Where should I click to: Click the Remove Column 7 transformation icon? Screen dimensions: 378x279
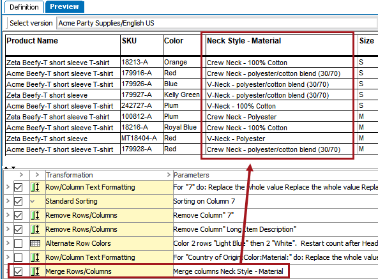(35, 215)
